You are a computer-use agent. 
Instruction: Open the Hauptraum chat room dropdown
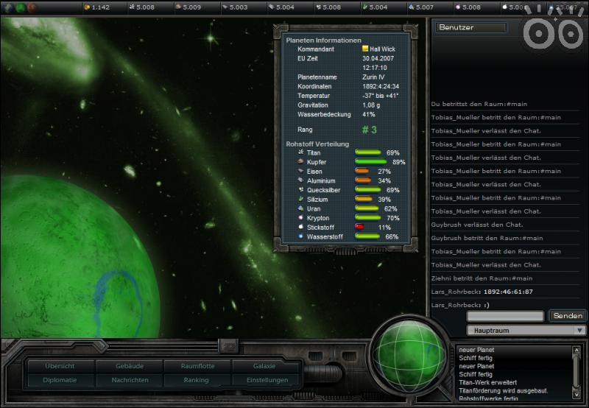click(x=526, y=331)
